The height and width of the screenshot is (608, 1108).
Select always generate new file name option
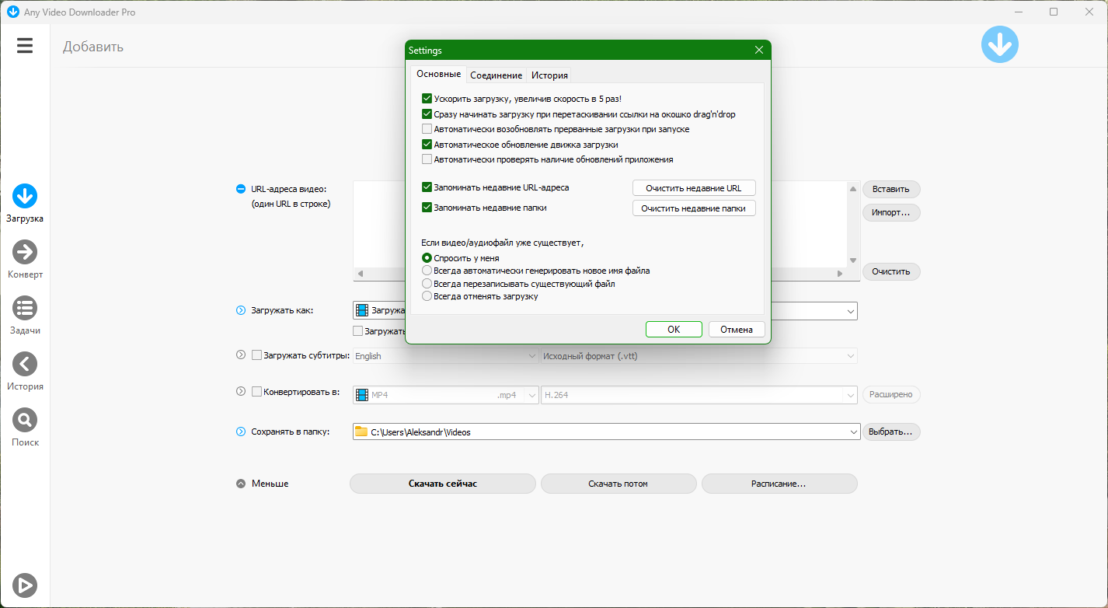pyautogui.click(x=427, y=271)
